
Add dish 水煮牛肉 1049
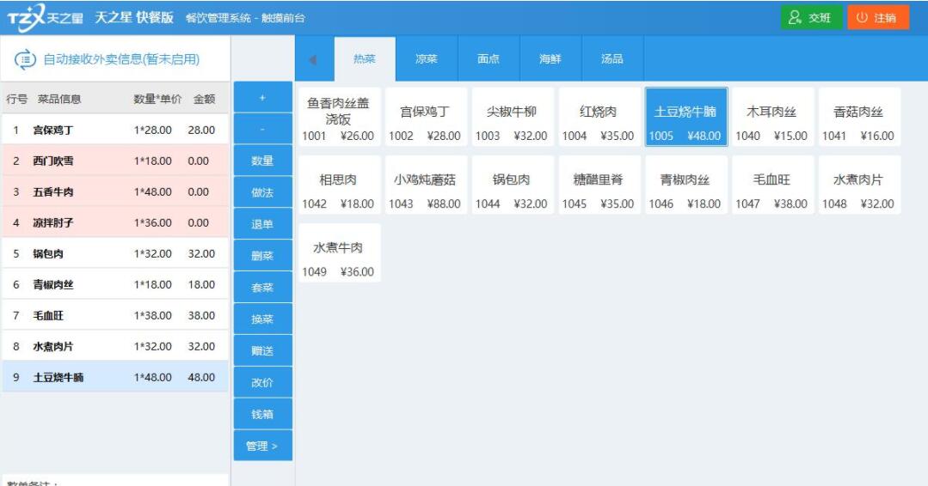(x=339, y=252)
